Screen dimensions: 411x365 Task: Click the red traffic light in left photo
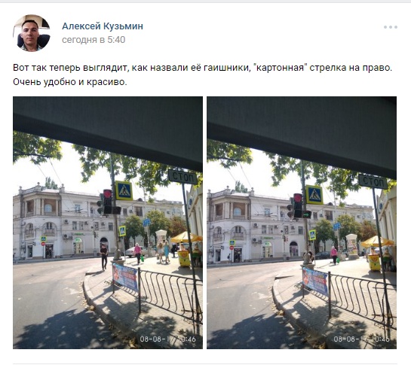108,194
